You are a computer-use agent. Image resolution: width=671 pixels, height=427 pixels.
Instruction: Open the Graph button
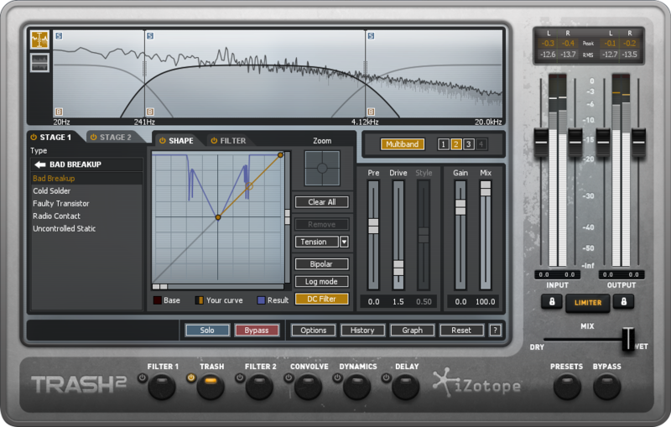coord(412,331)
